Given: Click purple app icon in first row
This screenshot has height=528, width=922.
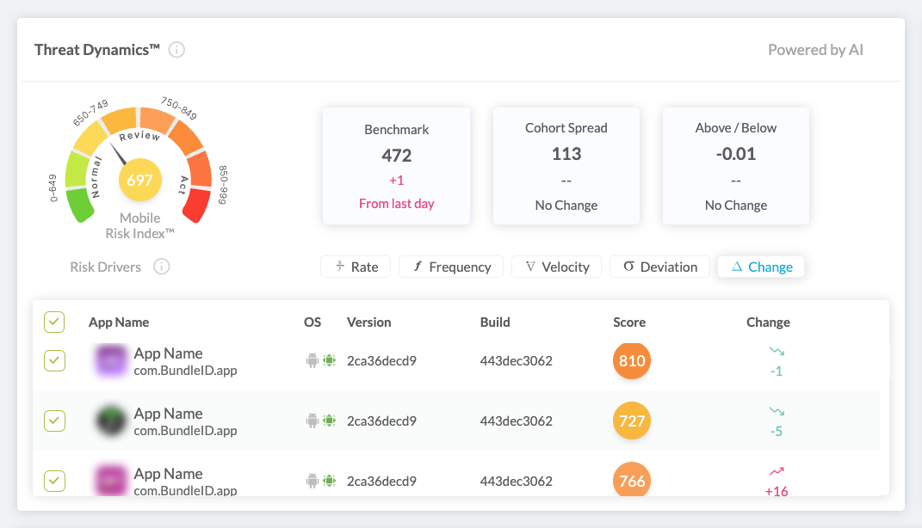Looking at the screenshot, I should 111,361.
